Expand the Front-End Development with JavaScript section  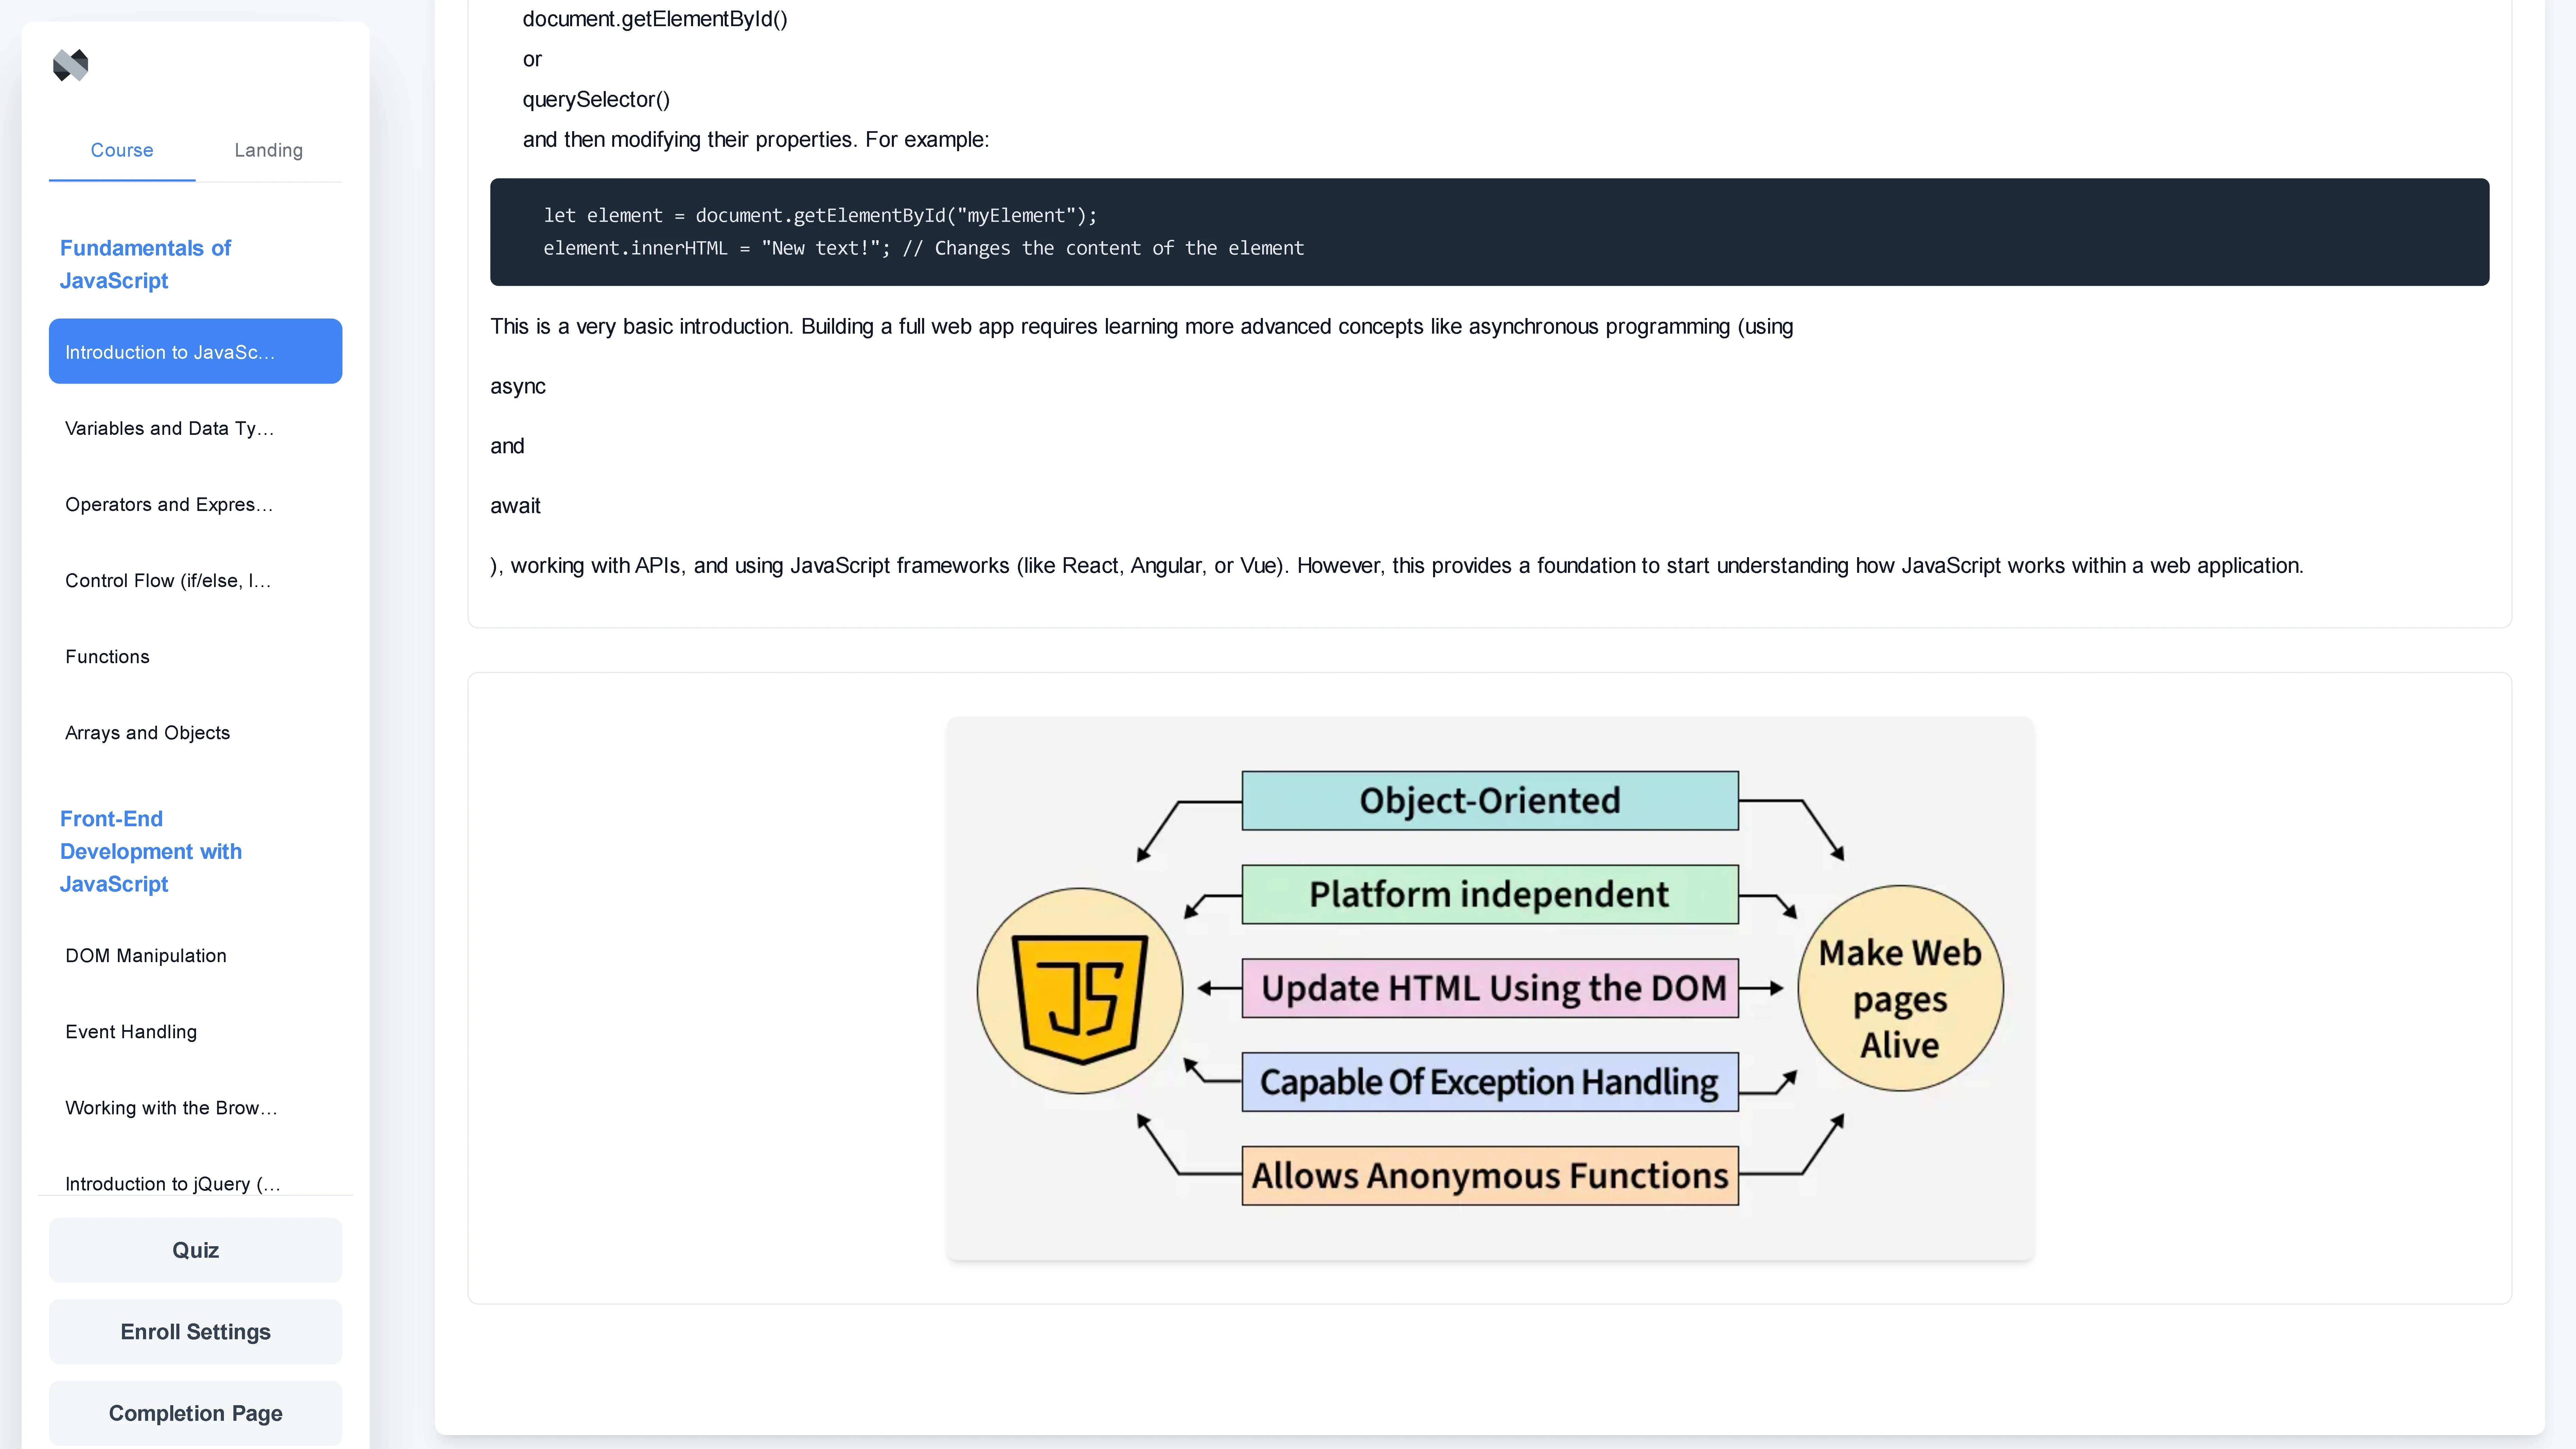(x=151, y=851)
